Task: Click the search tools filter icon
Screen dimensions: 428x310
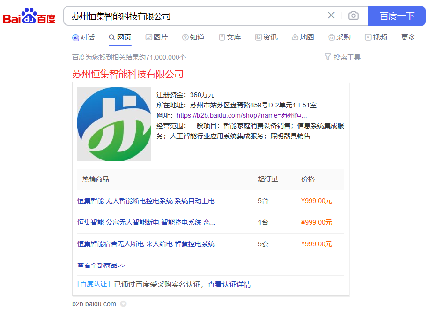Action: click(328, 57)
